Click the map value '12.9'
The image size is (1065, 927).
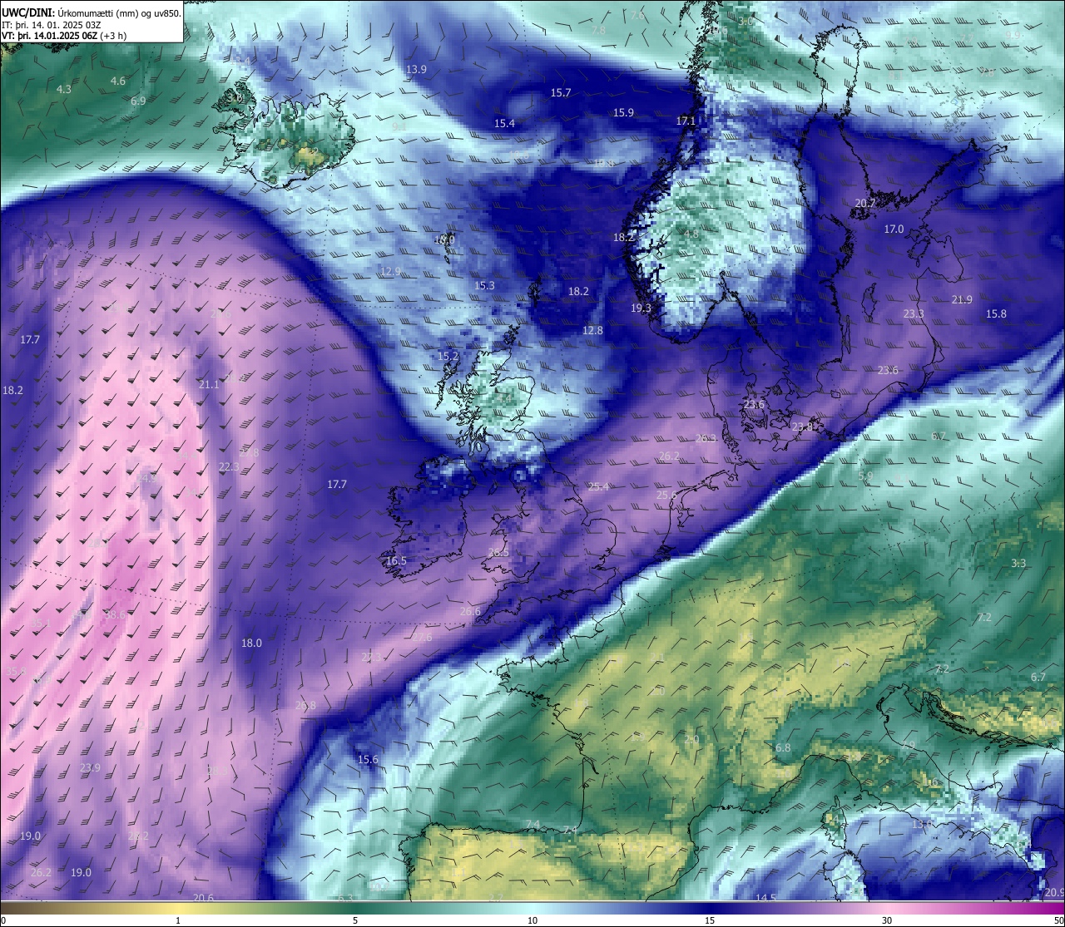click(x=390, y=271)
